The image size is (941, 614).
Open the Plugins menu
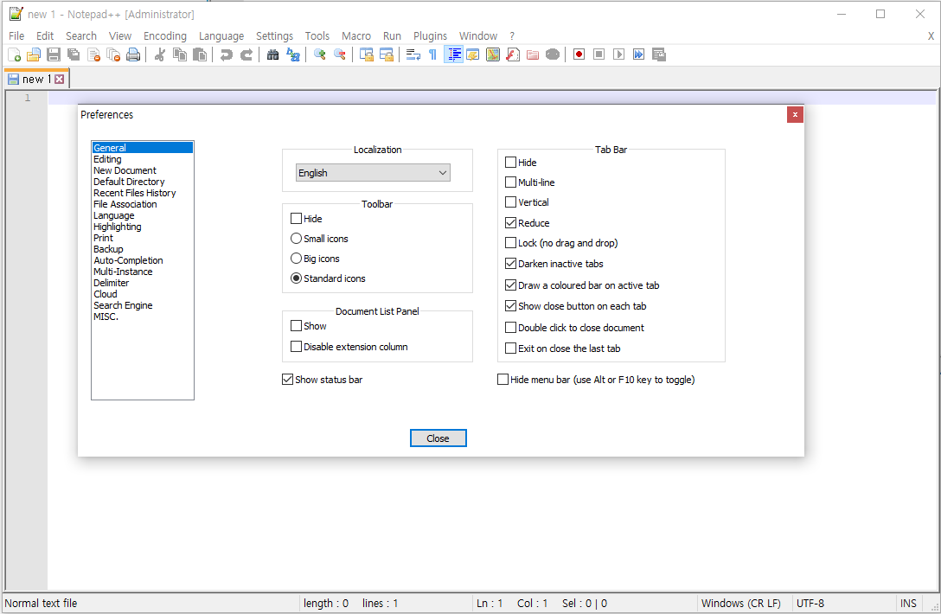click(430, 36)
